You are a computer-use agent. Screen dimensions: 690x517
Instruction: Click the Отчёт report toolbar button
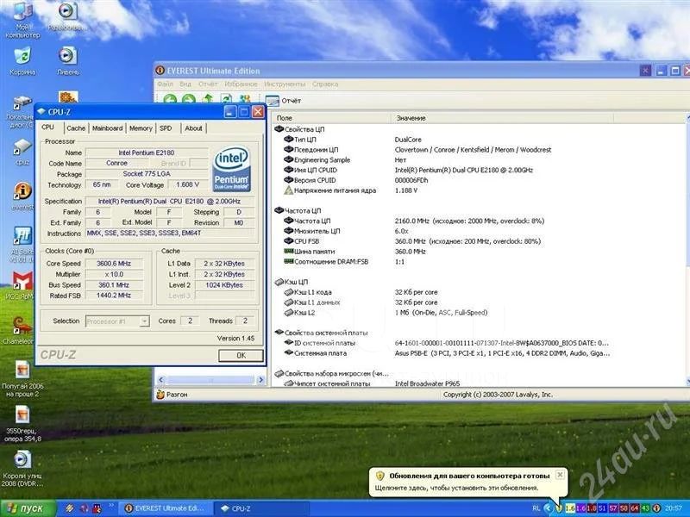click(x=284, y=101)
